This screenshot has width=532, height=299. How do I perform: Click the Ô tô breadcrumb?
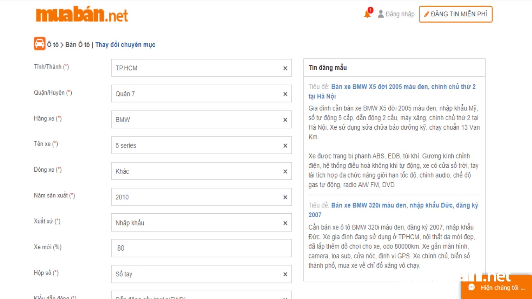point(53,45)
